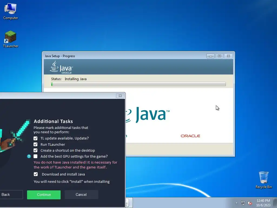The height and width of the screenshot is (208, 277).
Task: Open the network status tray icon
Action: click(243, 203)
